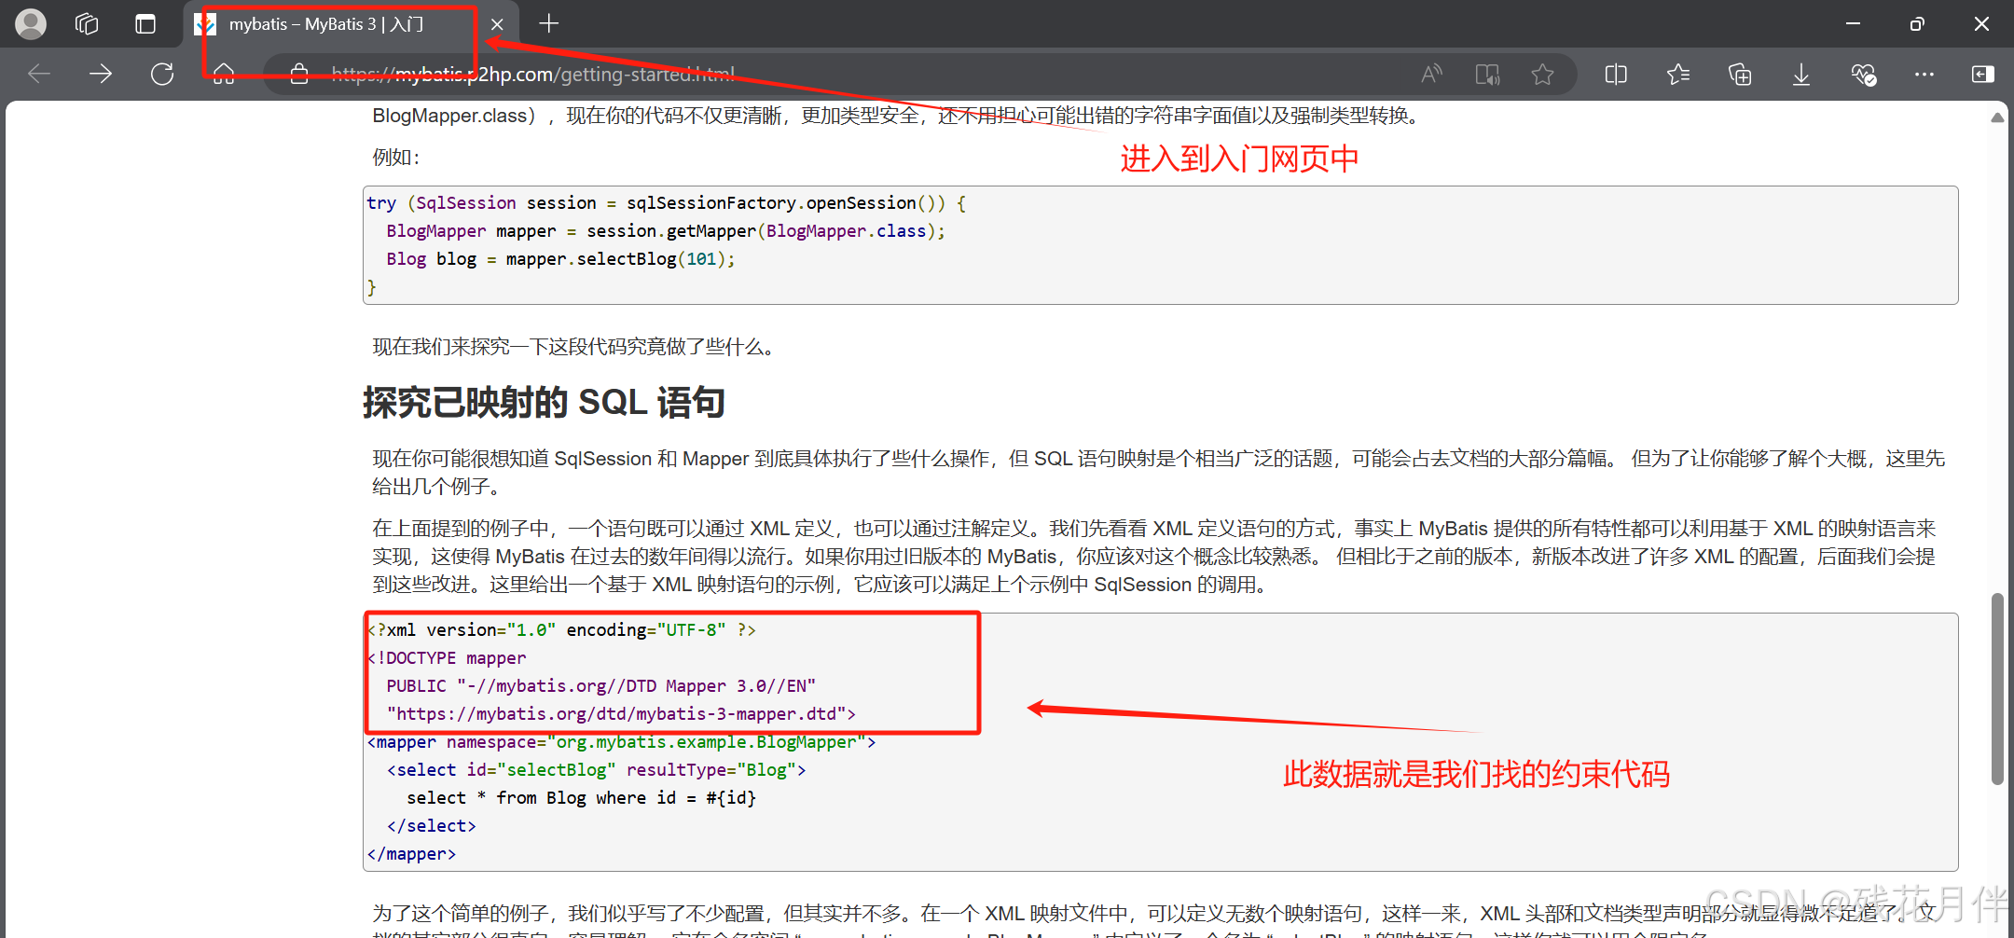2014x938 pixels.
Task: Click the text 例如:
Action: coord(396,158)
